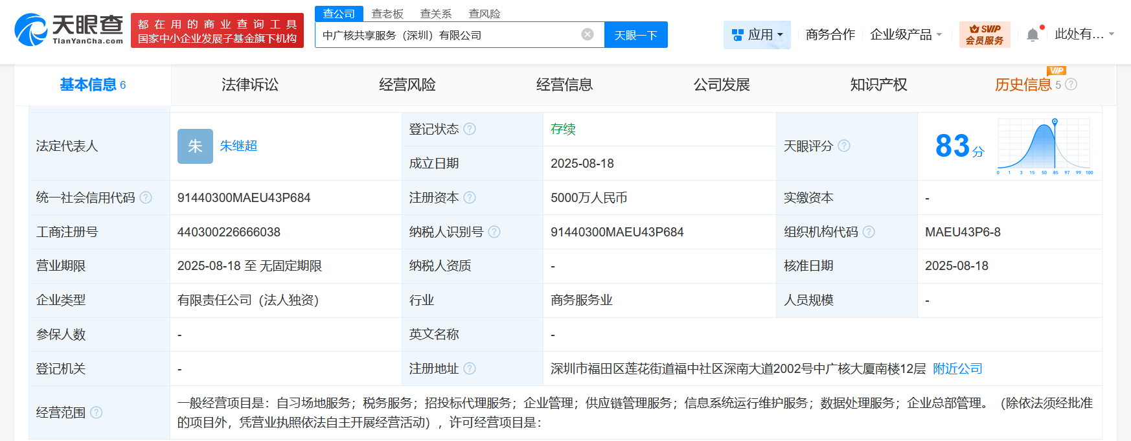Open legal representative 朱继超 link
The image size is (1131, 441).
[x=238, y=146]
